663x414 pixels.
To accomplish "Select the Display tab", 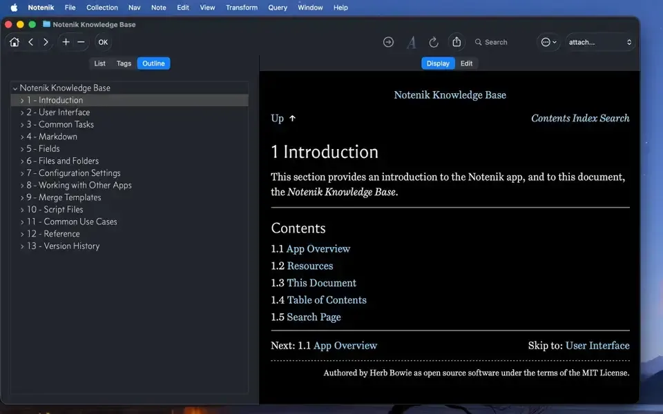I will (438, 63).
